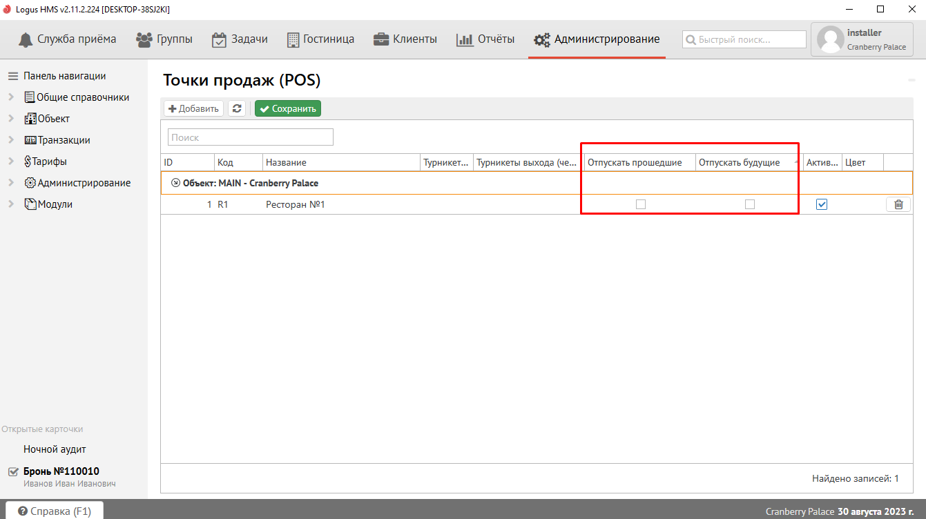Open Служба приёма bell icon section

point(26,39)
